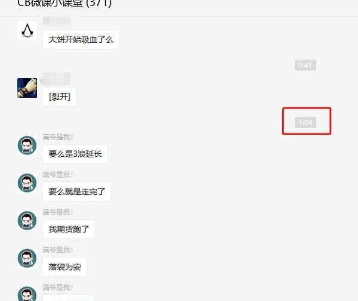The image size is (358, 301).
Task: Select the [裂开] message bubble
Action: click(59, 97)
